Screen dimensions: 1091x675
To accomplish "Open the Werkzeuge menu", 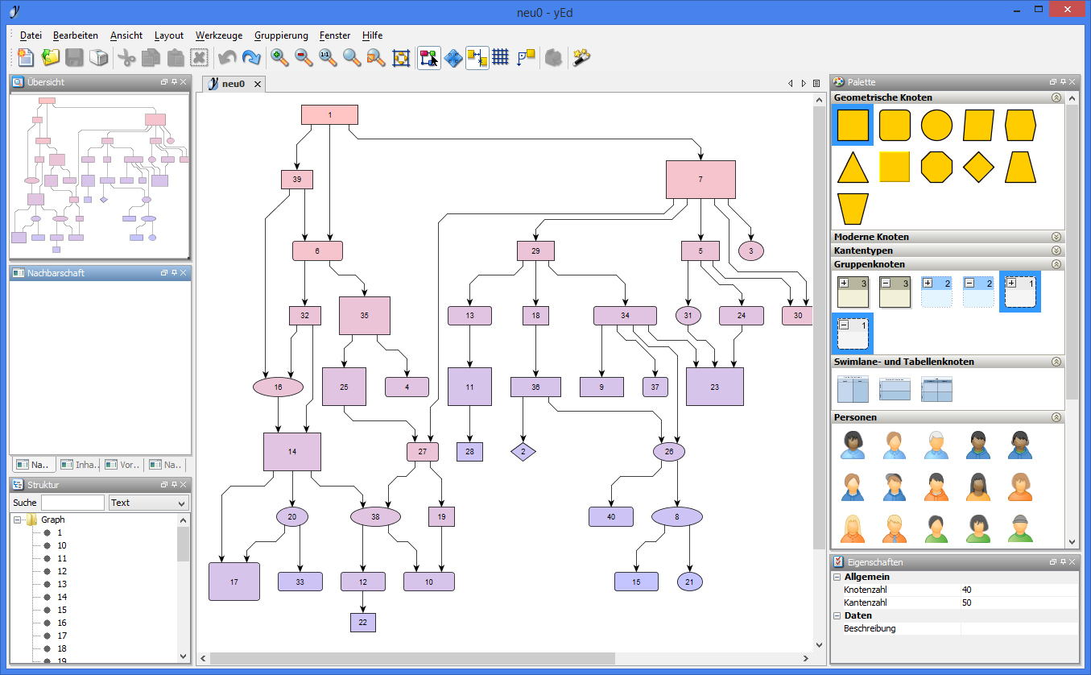I will point(219,35).
